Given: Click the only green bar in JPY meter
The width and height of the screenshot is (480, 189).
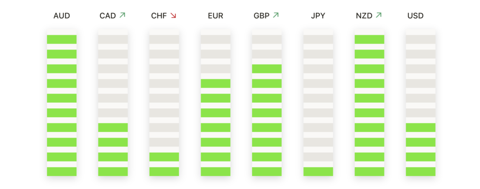Looking at the screenshot, I should [318, 172].
